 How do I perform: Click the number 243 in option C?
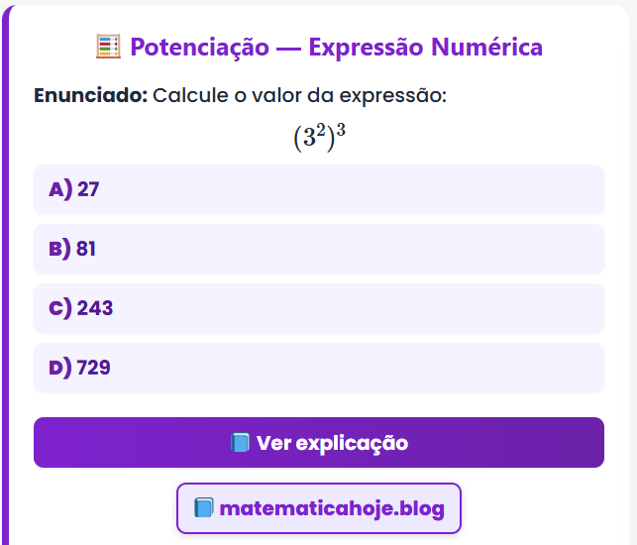(x=95, y=308)
